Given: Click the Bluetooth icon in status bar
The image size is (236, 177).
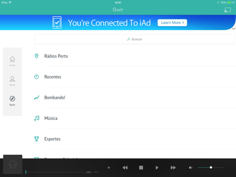Looking at the screenshot, I should point(218,2).
